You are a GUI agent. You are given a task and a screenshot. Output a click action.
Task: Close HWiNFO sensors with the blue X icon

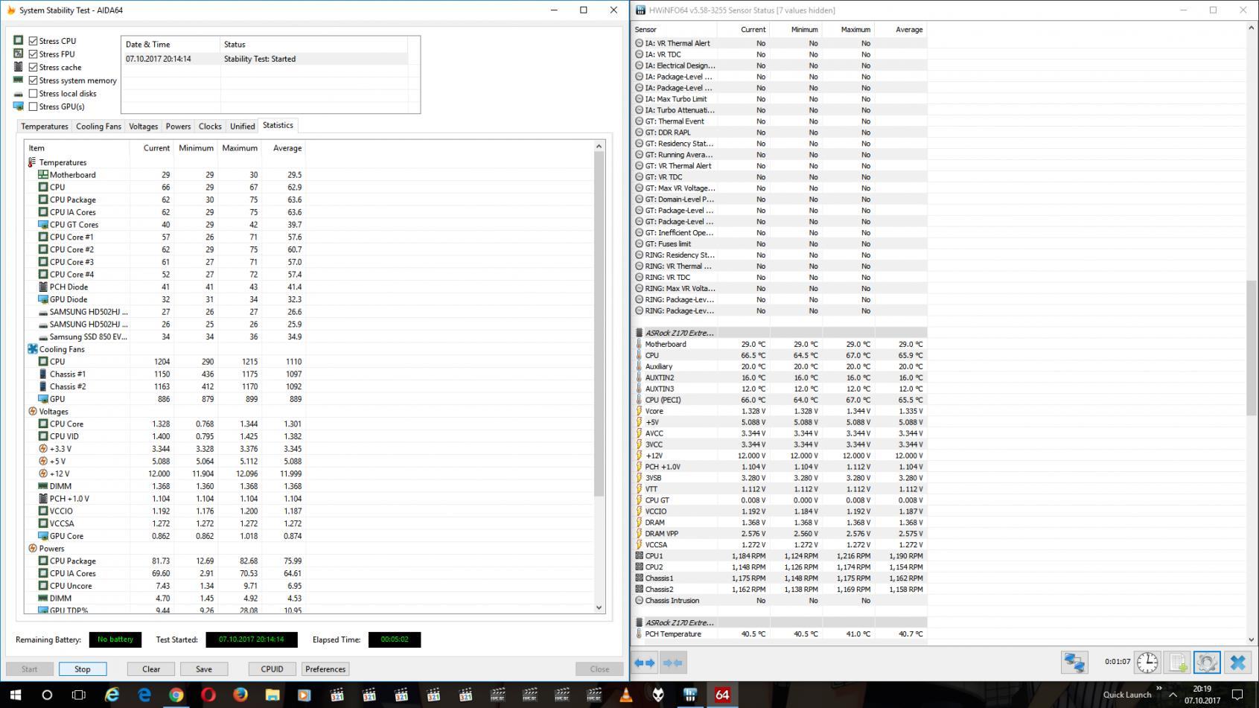click(x=1237, y=662)
